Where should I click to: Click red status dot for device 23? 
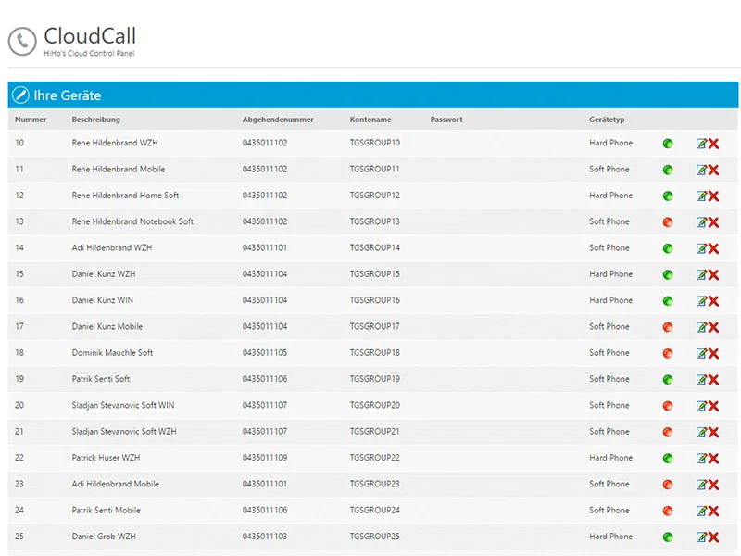click(668, 485)
